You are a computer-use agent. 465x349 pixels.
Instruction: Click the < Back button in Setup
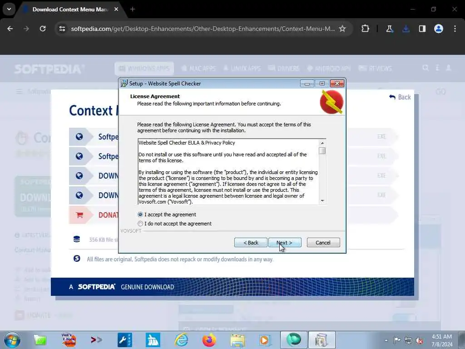click(251, 243)
